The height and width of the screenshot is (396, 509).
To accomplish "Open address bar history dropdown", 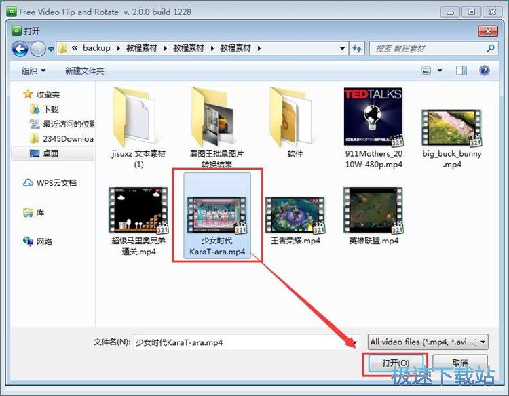I will click(342, 49).
